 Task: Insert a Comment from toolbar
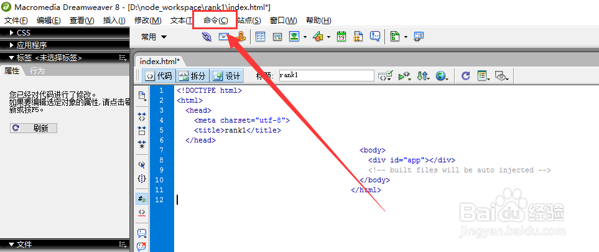tap(375, 37)
